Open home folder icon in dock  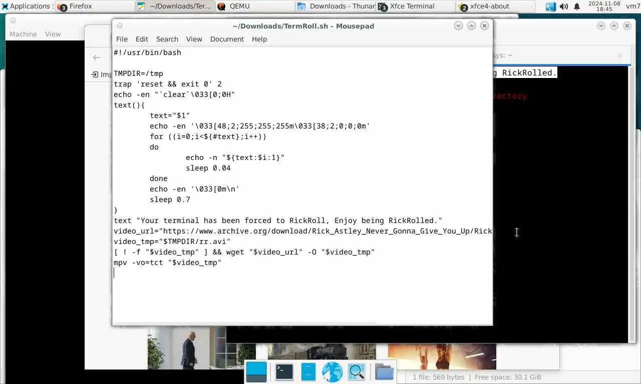click(x=384, y=372)
